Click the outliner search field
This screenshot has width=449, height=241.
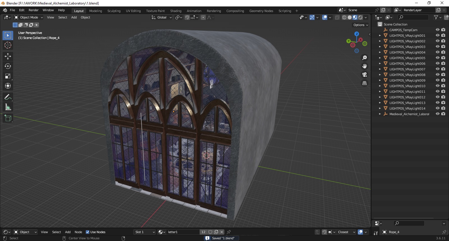click(x=413, y=17)
